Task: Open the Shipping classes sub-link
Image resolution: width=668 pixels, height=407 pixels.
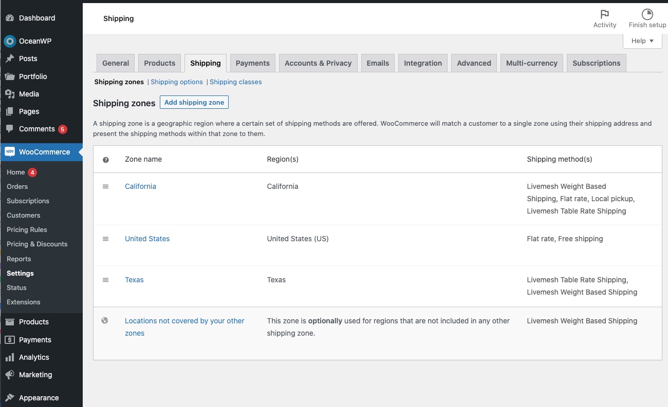Action: pyautogui.click(x=236, y=82)
